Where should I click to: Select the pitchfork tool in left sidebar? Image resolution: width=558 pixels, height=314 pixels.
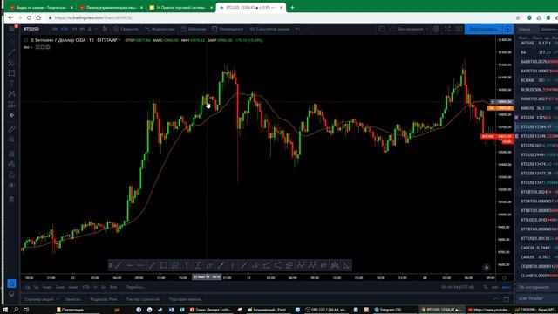click(11, 63)
